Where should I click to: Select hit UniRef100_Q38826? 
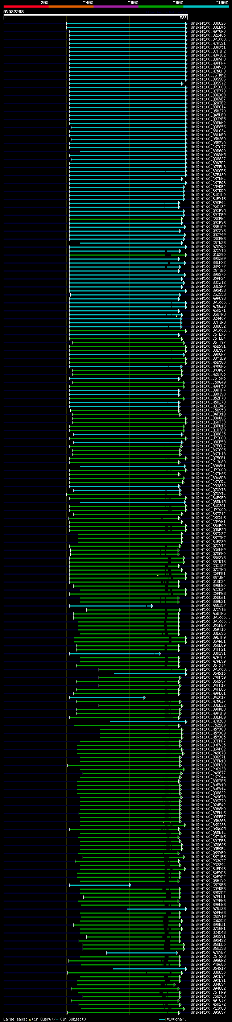point(208,24)
